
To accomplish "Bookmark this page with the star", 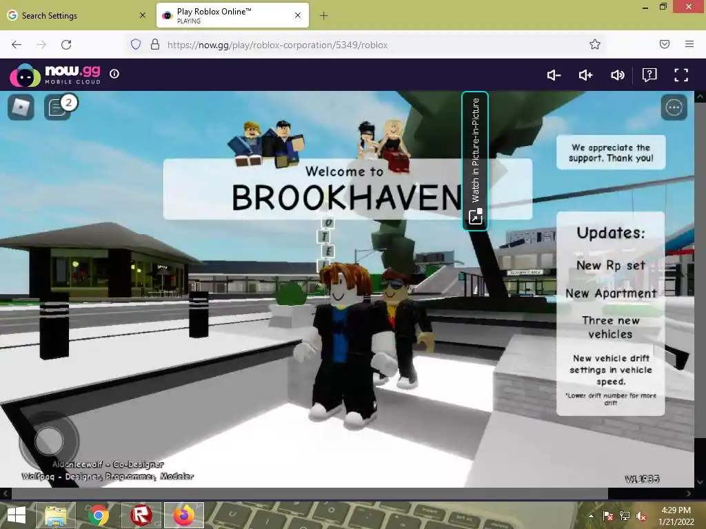I will [595, 44].
